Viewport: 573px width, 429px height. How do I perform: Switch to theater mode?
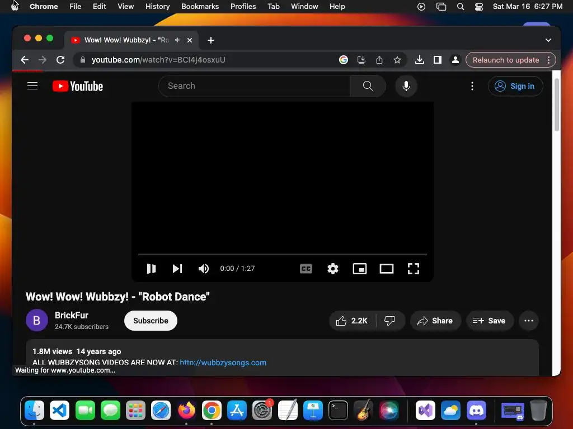(386, 269)
